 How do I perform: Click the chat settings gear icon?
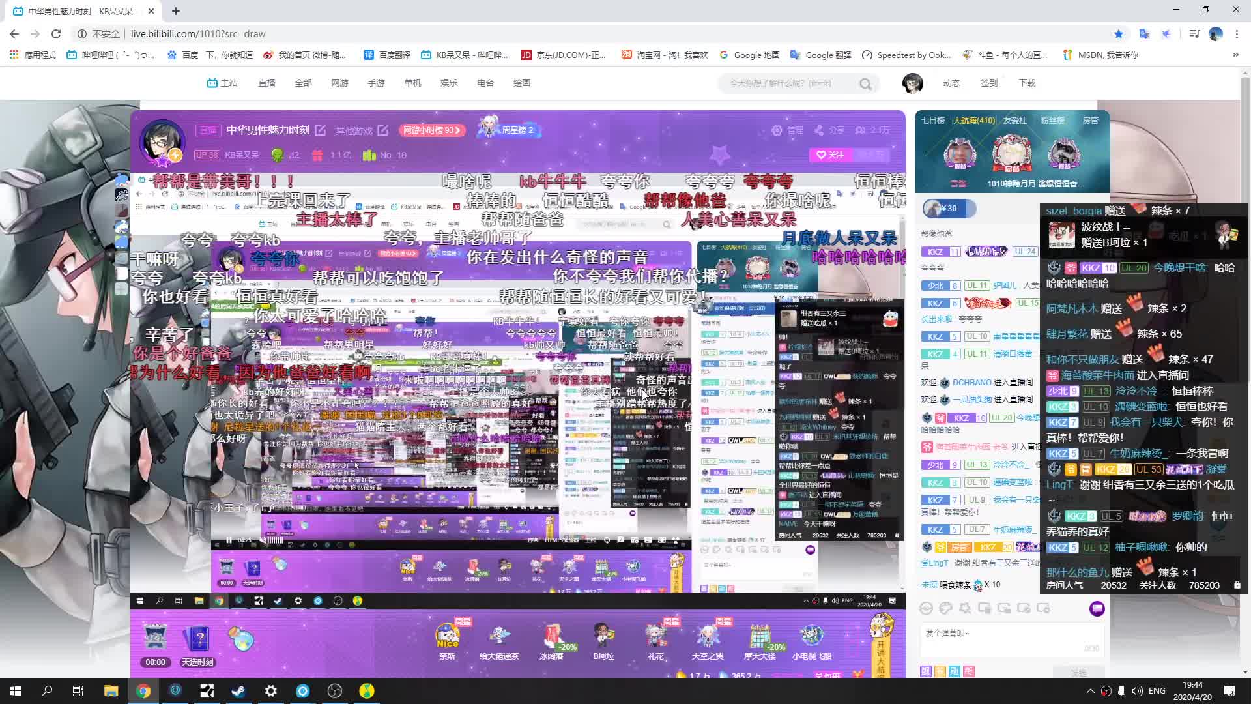965,608
